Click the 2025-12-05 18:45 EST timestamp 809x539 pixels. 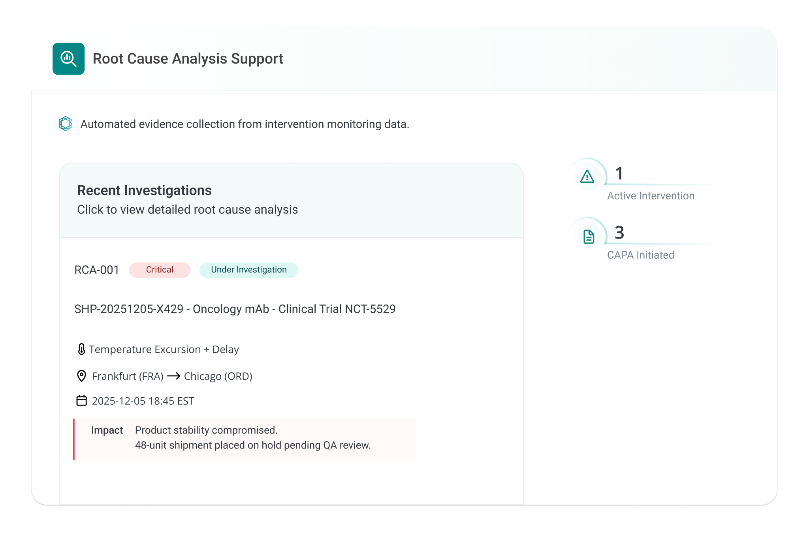(x=143, y=401)
